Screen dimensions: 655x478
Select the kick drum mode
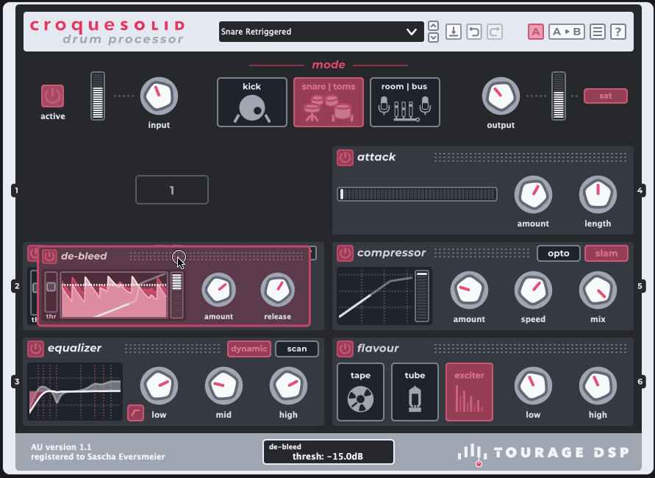click(251, 102)
